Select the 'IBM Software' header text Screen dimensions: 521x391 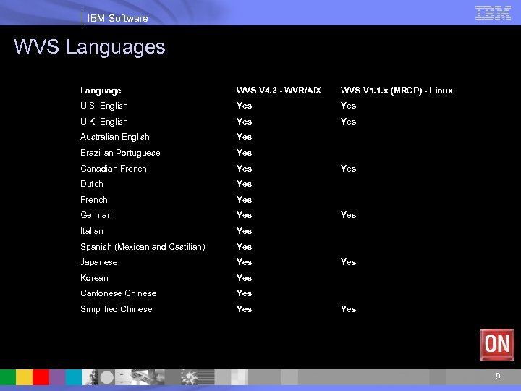[x=118, y=18]
